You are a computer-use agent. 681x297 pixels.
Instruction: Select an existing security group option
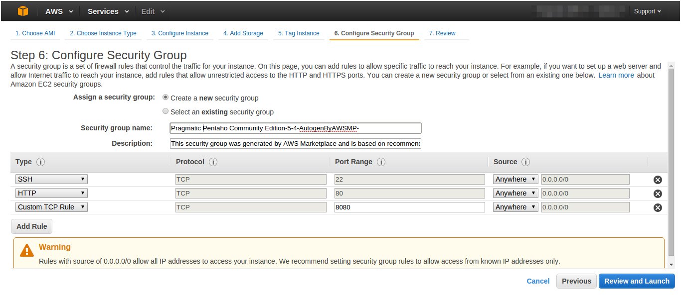coord(166,111)
